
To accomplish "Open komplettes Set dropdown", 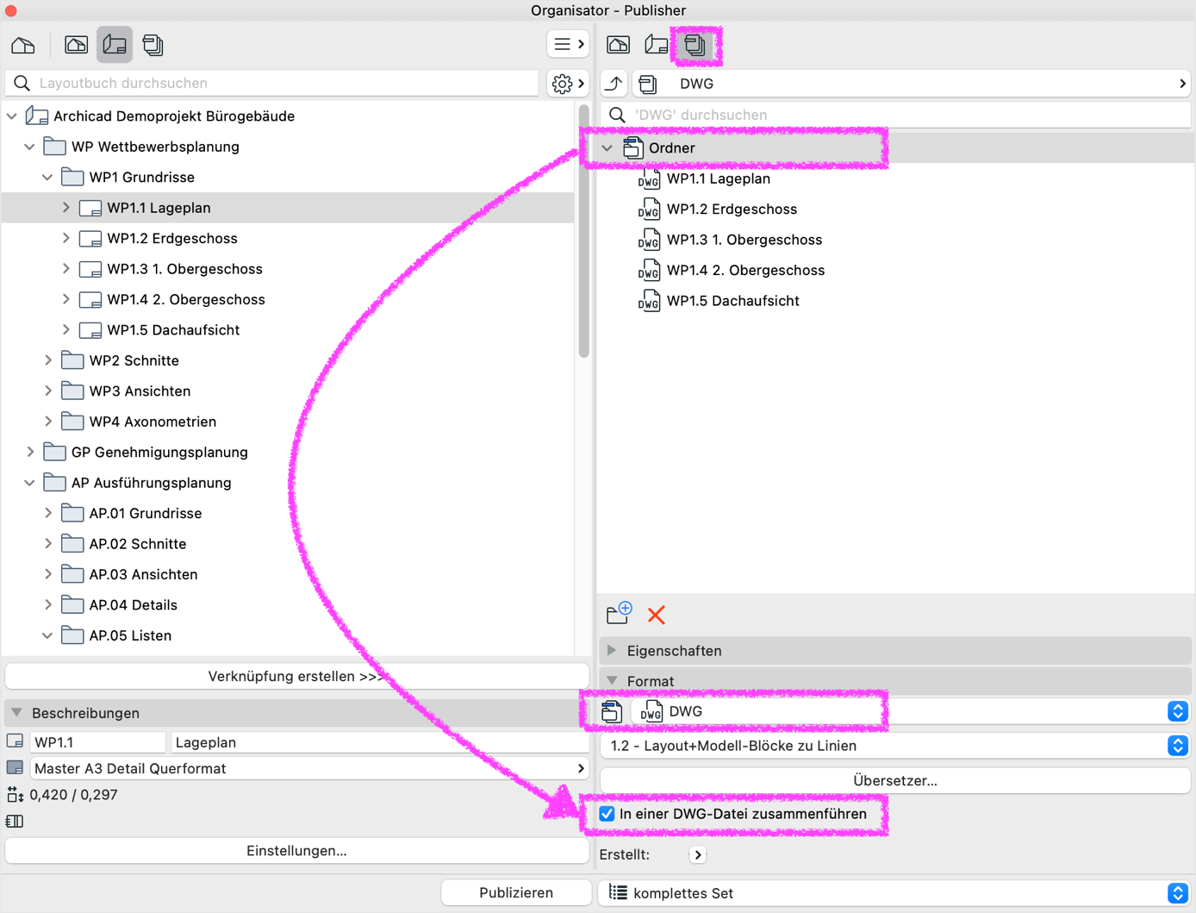I will pos(895,893).
